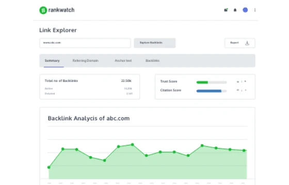Screen dimensions: 289x185
Task: Click the rankwatch logo
Action: (x=57, y=10)
